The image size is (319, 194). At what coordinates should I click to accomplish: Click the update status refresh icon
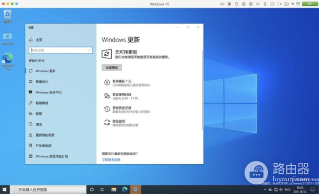[x=107, y=54]
